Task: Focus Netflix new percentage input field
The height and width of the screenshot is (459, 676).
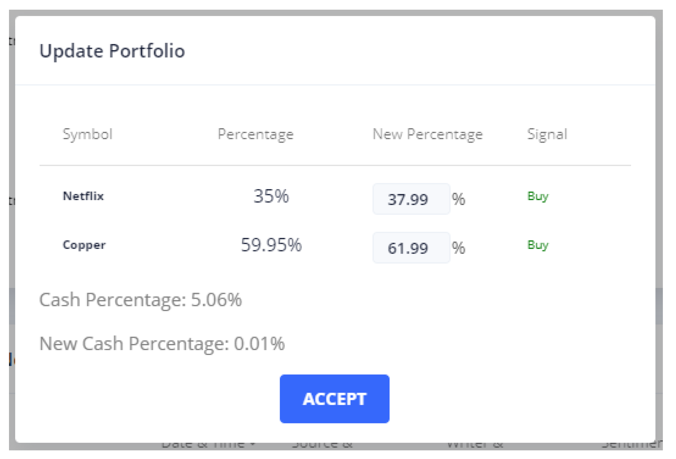Action: (x=411, y=199)
